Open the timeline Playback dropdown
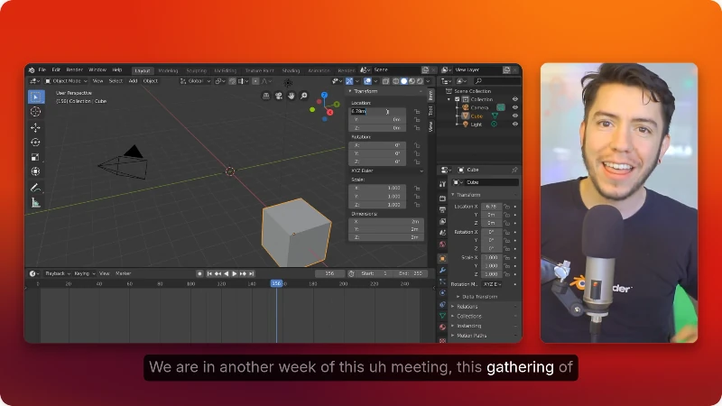 tap(58, 273)
